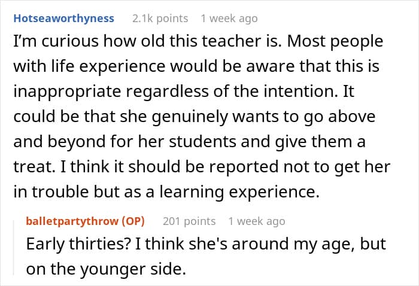The height and width of the screenshot is (286, 419).
Task: Open the reply's 1 week ago timestamp
Action: [x=257, y=221]
